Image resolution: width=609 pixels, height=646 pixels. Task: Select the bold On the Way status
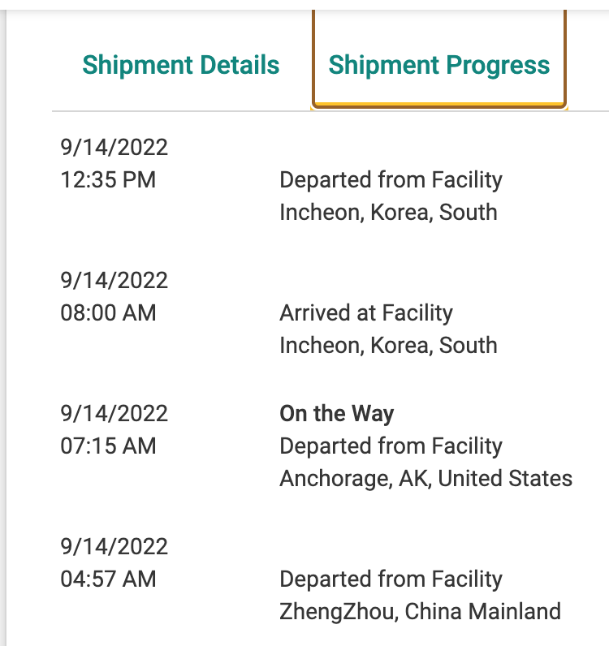point(336,414)
